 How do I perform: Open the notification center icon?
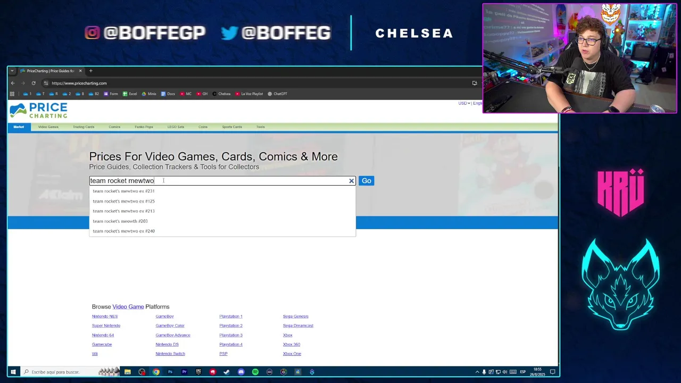tap(553, 372)
